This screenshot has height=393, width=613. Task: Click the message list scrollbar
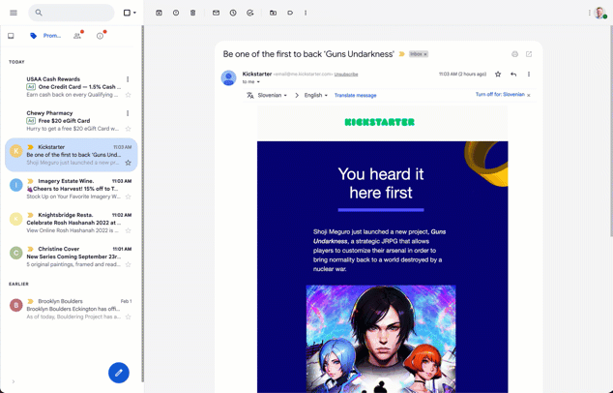[143, 203]
